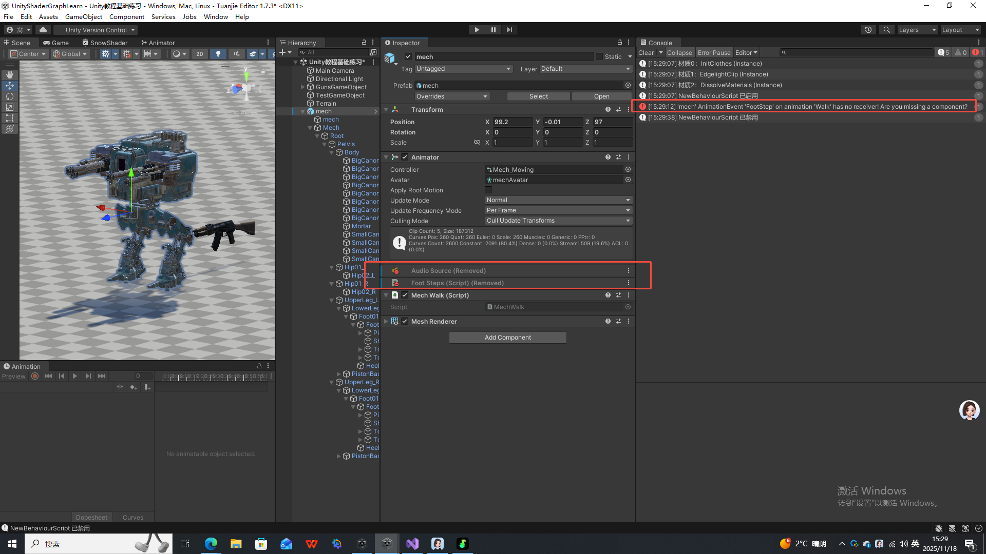This screenshot has height=554, width=986.
Task: Select the Rect transform tool
Action: tap(10, 118)
